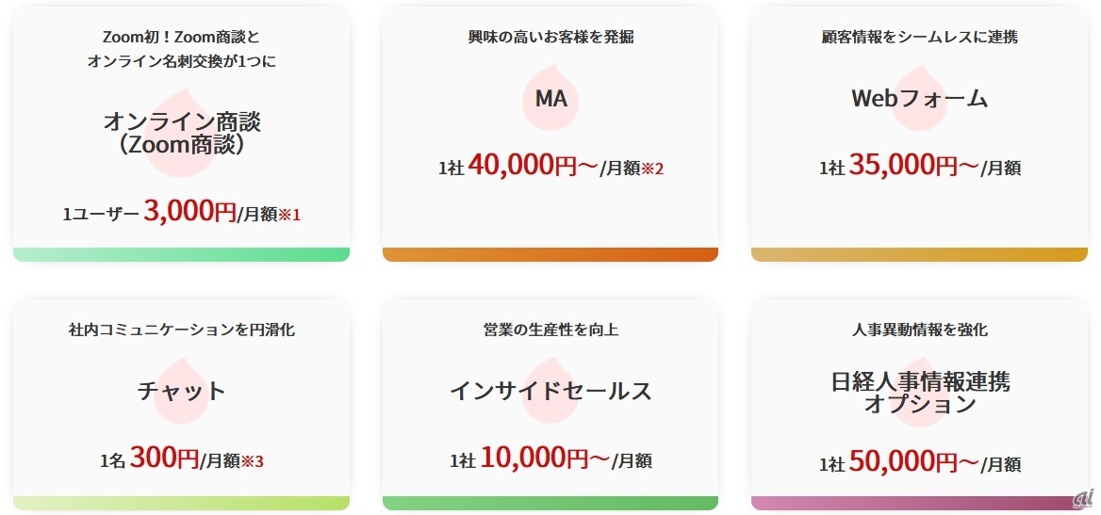
Task: Click the 3,000円 per-user price
Action: (189, 213)
